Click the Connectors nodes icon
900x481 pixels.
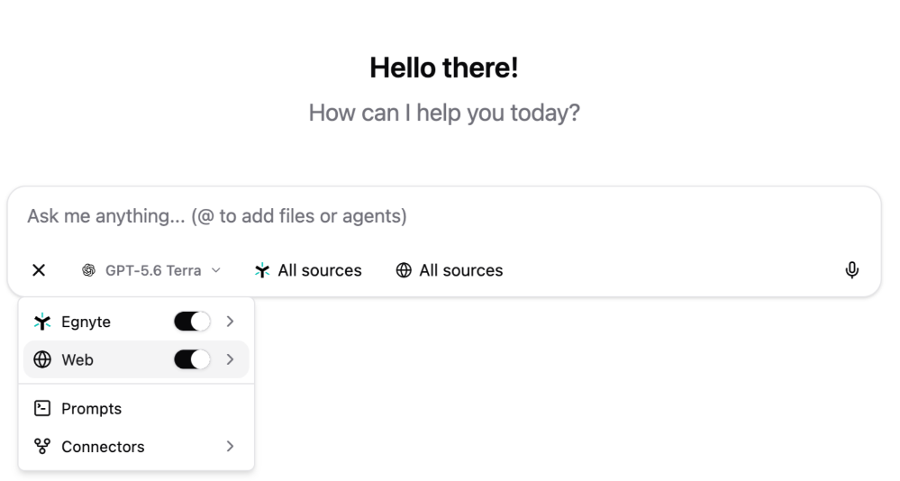(x=42, y=447)
